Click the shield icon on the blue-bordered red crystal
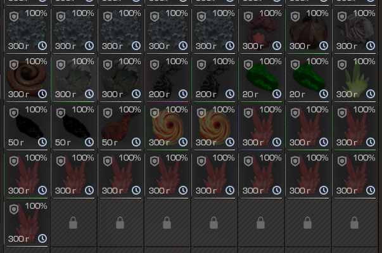 pyautogui.click(x=248, y=113)
